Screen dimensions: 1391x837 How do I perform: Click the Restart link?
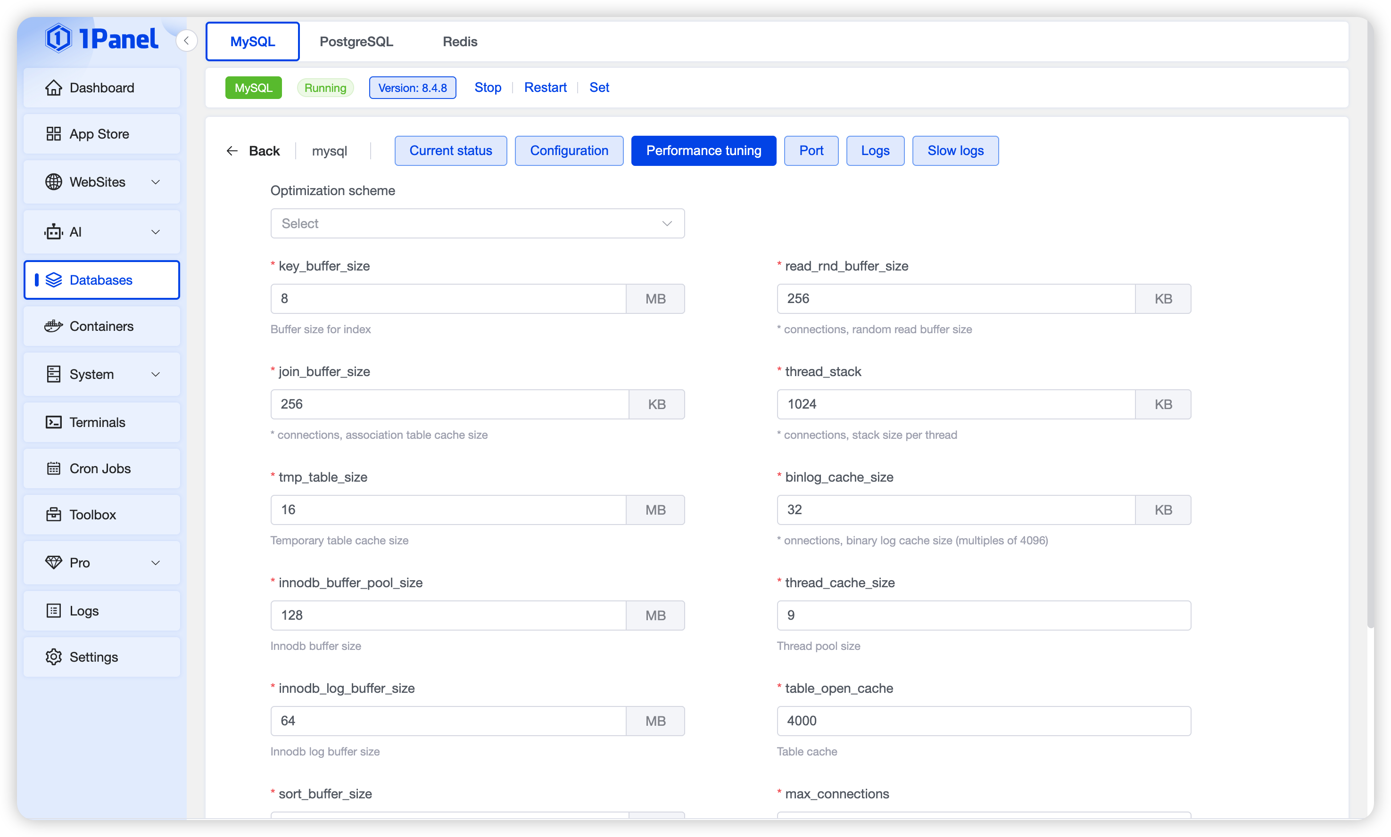[x=545, y=87]
